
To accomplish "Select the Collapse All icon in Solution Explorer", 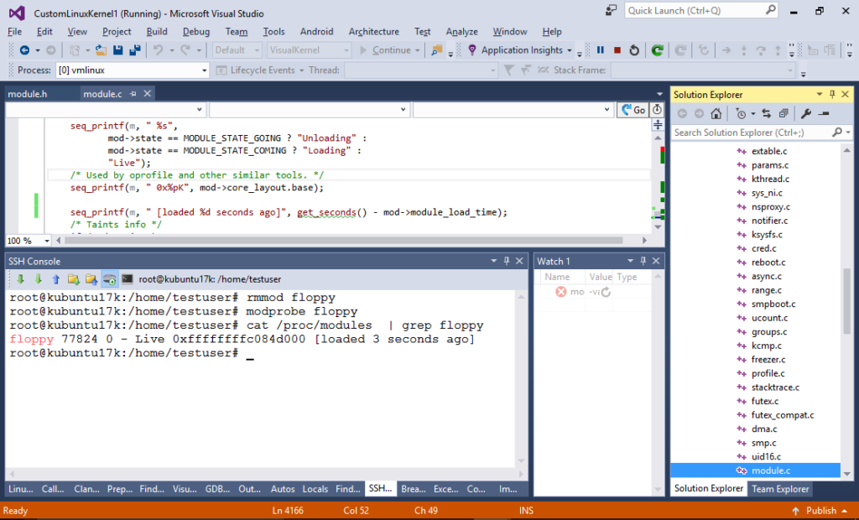I will (x=784, y=113).
